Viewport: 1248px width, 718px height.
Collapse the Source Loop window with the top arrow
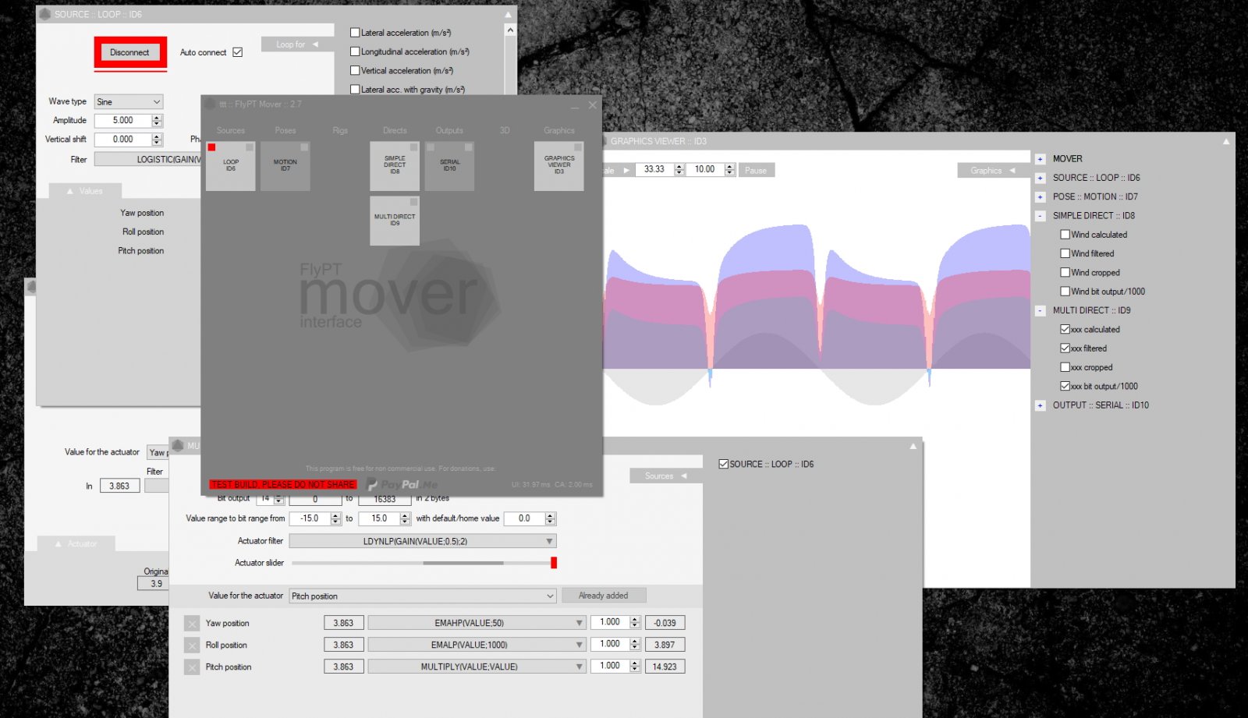508,14
